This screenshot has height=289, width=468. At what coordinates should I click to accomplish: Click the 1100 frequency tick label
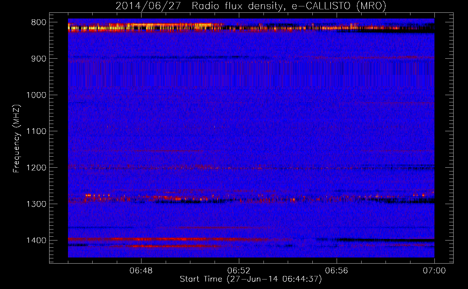pyautogui.click(x=36, y=131)
